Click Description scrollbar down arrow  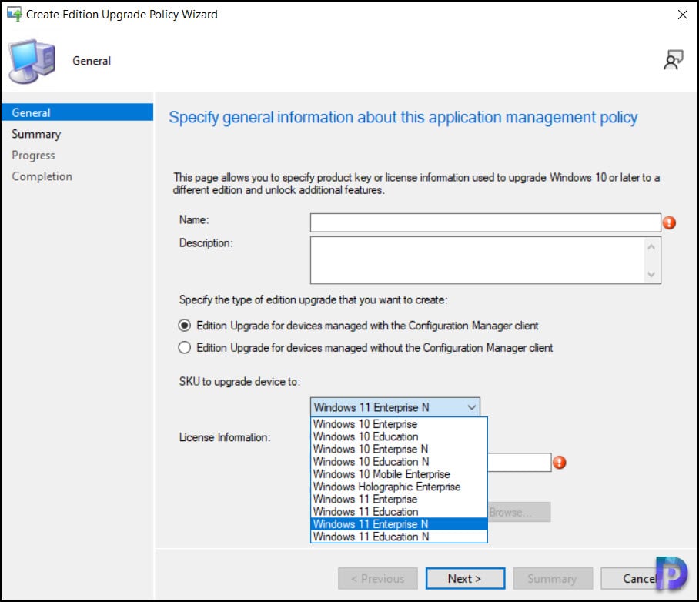[651, 274]
